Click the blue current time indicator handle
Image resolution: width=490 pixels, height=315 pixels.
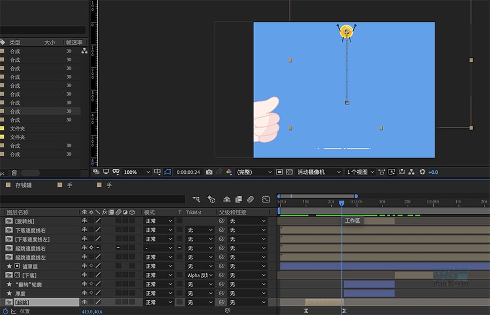pos(341,203)
